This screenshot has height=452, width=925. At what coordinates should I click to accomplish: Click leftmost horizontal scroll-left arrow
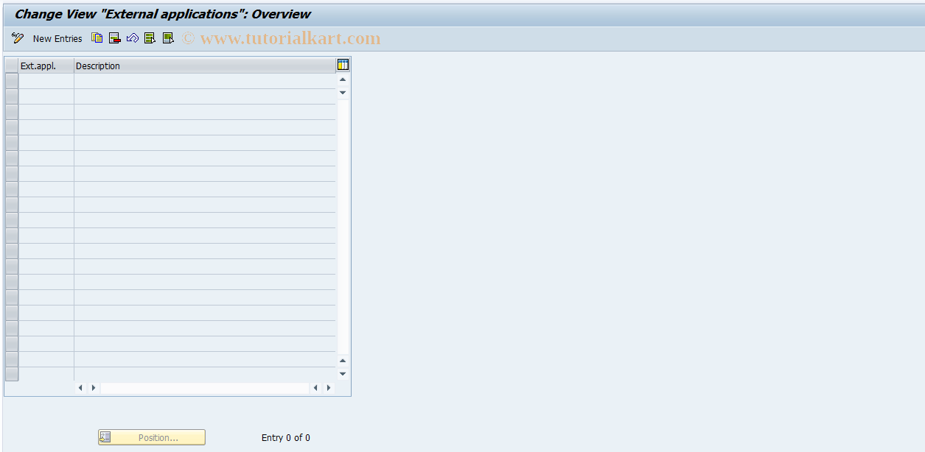coord(80,387)
